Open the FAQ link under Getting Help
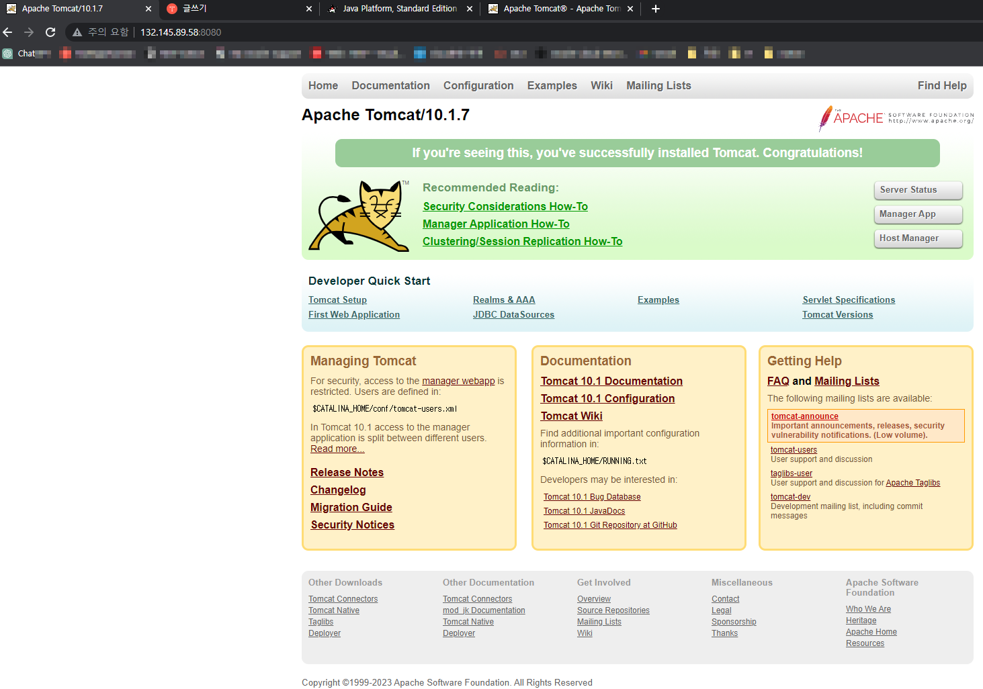This screenshot has width=983, height=689. pos(778,381)
